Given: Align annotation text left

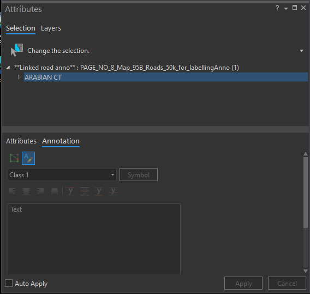Looking at the screenshot, I should tap(12, 191).
